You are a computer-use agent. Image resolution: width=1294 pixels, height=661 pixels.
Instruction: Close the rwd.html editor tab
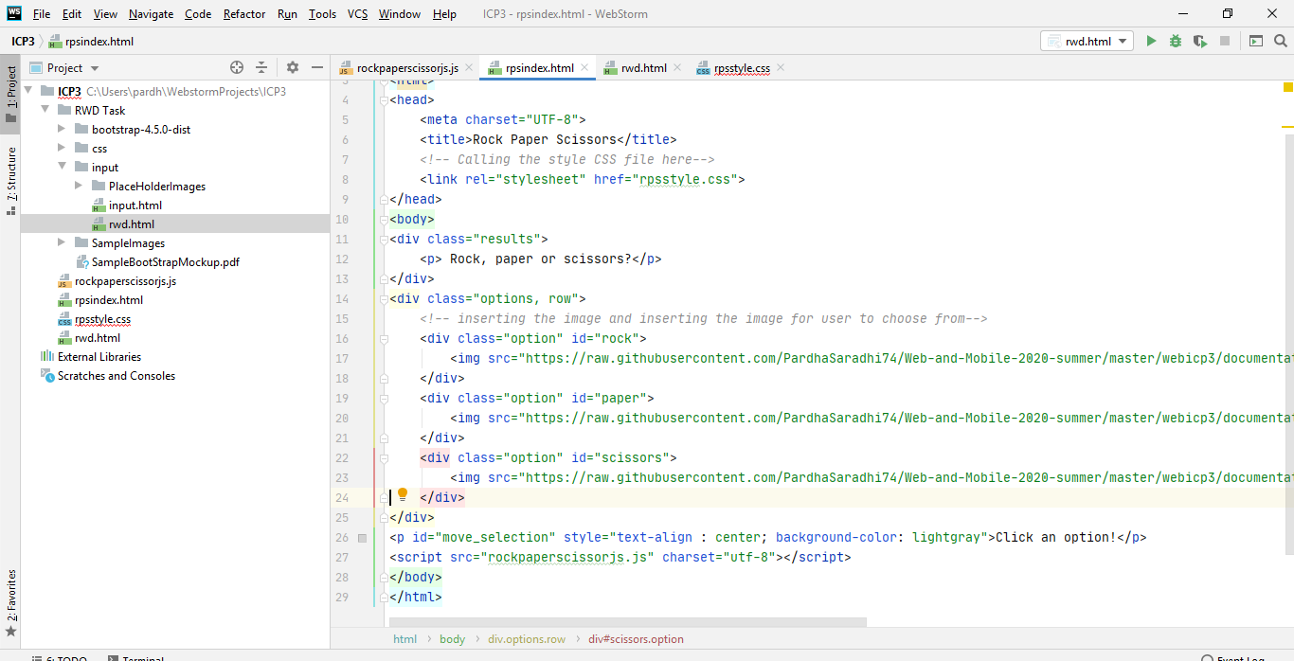677,67
